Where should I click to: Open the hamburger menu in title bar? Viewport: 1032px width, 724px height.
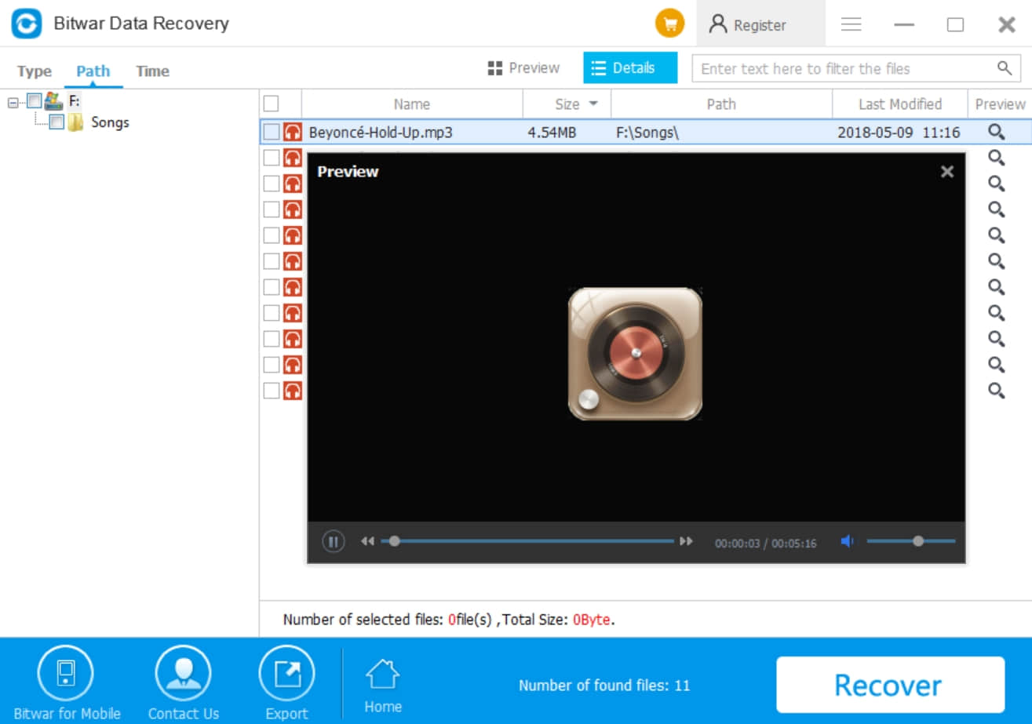(851, 24)
